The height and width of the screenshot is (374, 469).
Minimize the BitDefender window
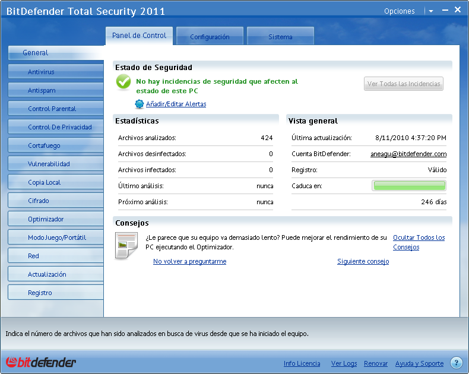[x=445, y=10]
